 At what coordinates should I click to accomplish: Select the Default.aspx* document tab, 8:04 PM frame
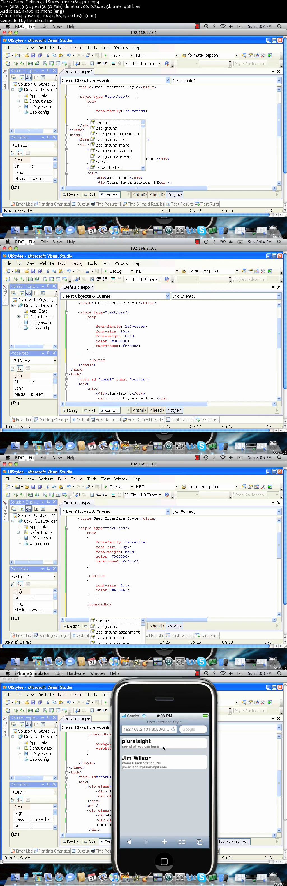[x=78, y=287]
